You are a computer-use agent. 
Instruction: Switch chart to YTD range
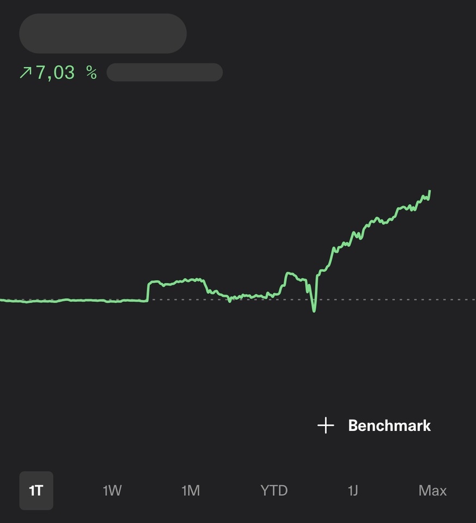[273, 490]
